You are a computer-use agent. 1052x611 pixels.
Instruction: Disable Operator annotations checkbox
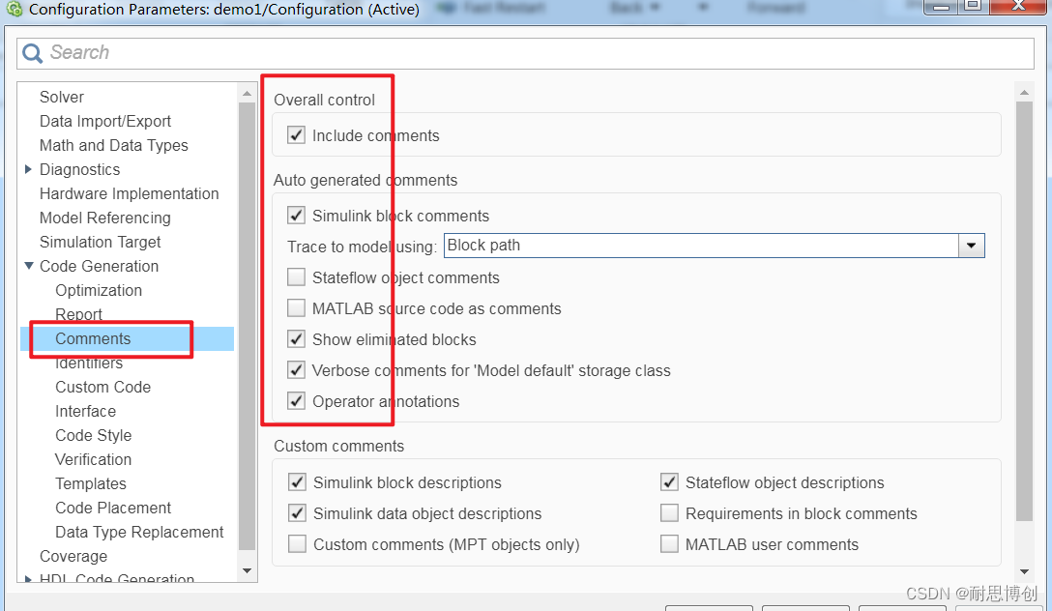tap(297, 401)
